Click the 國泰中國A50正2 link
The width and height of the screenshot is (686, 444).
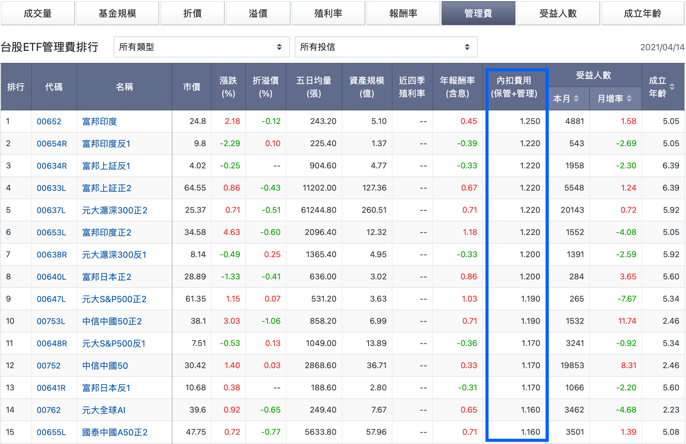pos(115,432)
